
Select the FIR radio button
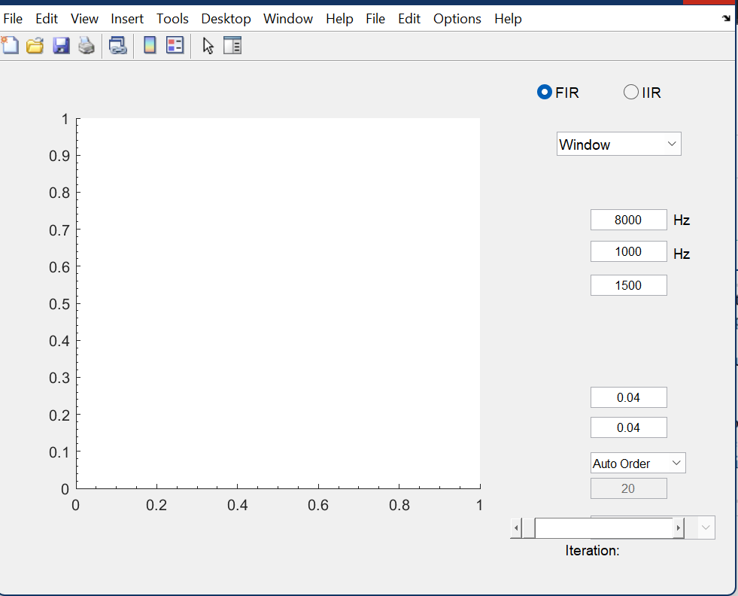click(544, 92)
